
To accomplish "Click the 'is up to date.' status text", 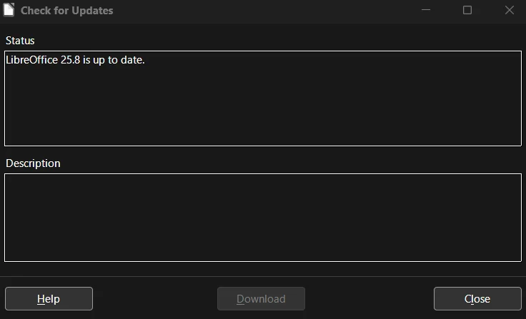I will 114,60.
